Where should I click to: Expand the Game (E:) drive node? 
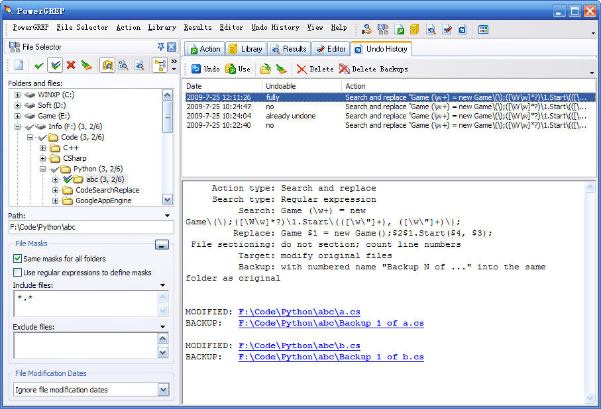(x=18, y=116)
